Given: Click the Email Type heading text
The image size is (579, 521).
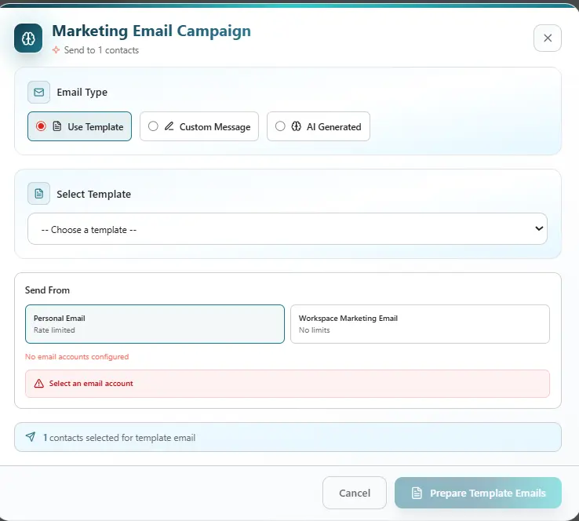Looking at the screenshot, I should pos(82,93).
